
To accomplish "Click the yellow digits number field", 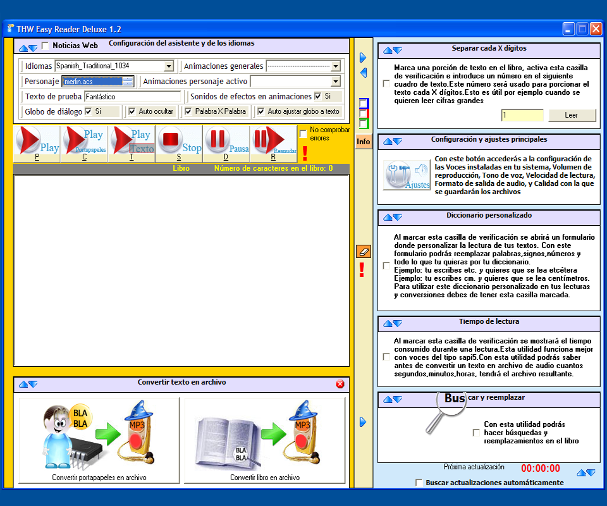I will pyautogui.click(x=522, y=115).
